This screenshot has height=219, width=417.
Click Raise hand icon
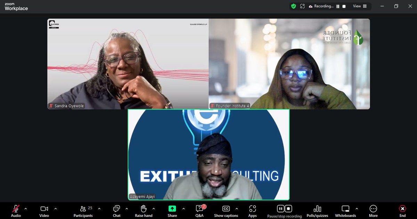point(144,209)
